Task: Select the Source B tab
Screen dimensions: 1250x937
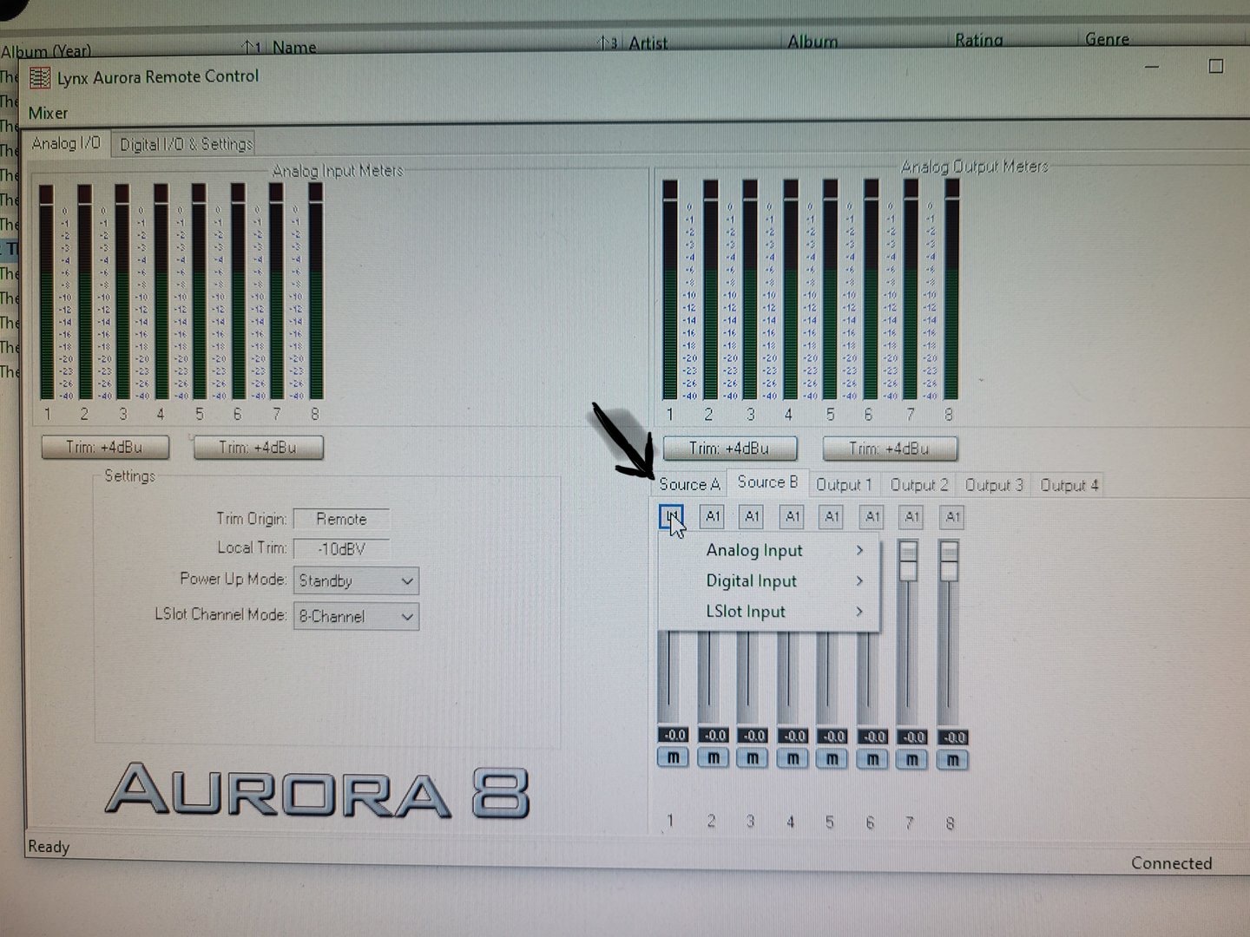Action: [x=767, y=482]
